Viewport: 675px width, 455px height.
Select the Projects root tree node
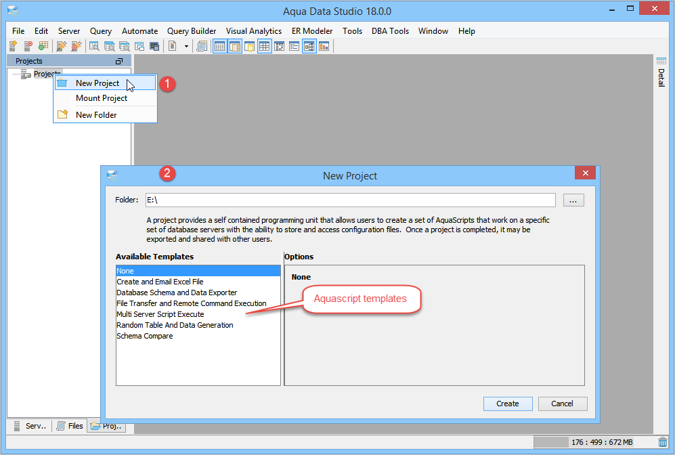click(47, 74)
